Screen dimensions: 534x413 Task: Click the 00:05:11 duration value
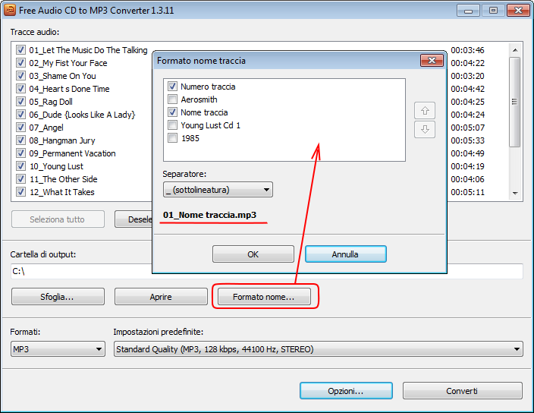467,192
